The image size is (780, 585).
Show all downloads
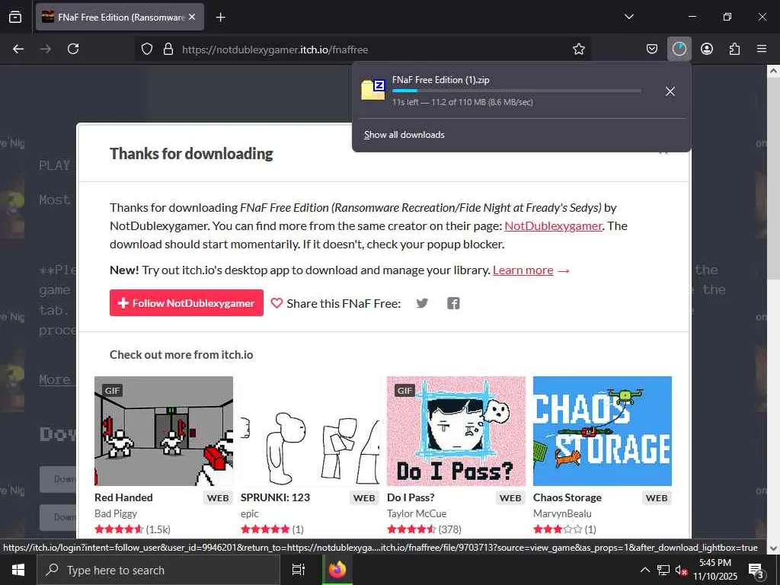click(x=404, y=135)
